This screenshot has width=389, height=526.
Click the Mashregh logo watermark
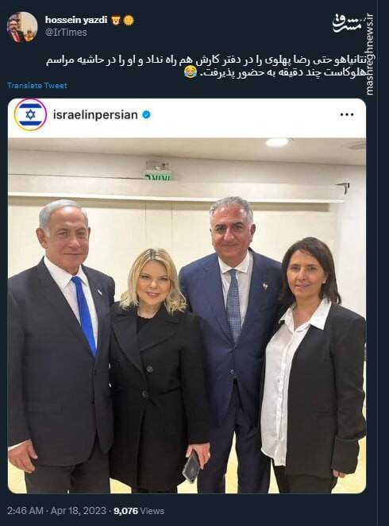pos(347,24)
